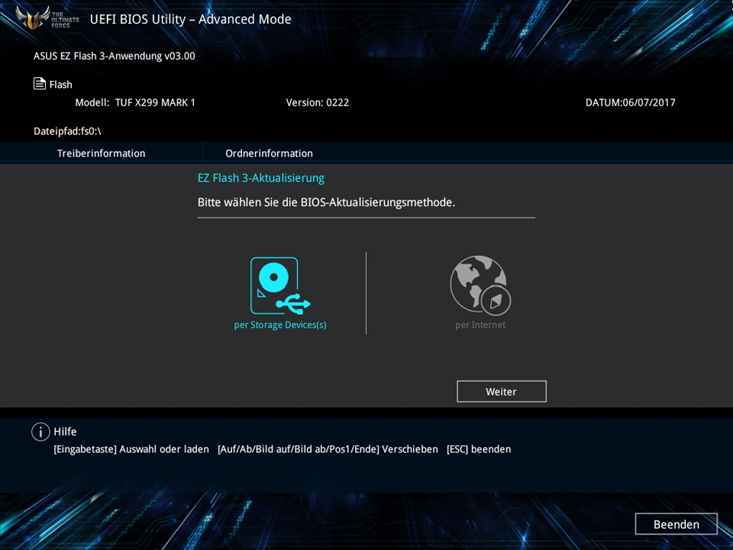Click the Hilfe info icon
733x550 pixels.
pyautogui.click(x=40, y=432)
